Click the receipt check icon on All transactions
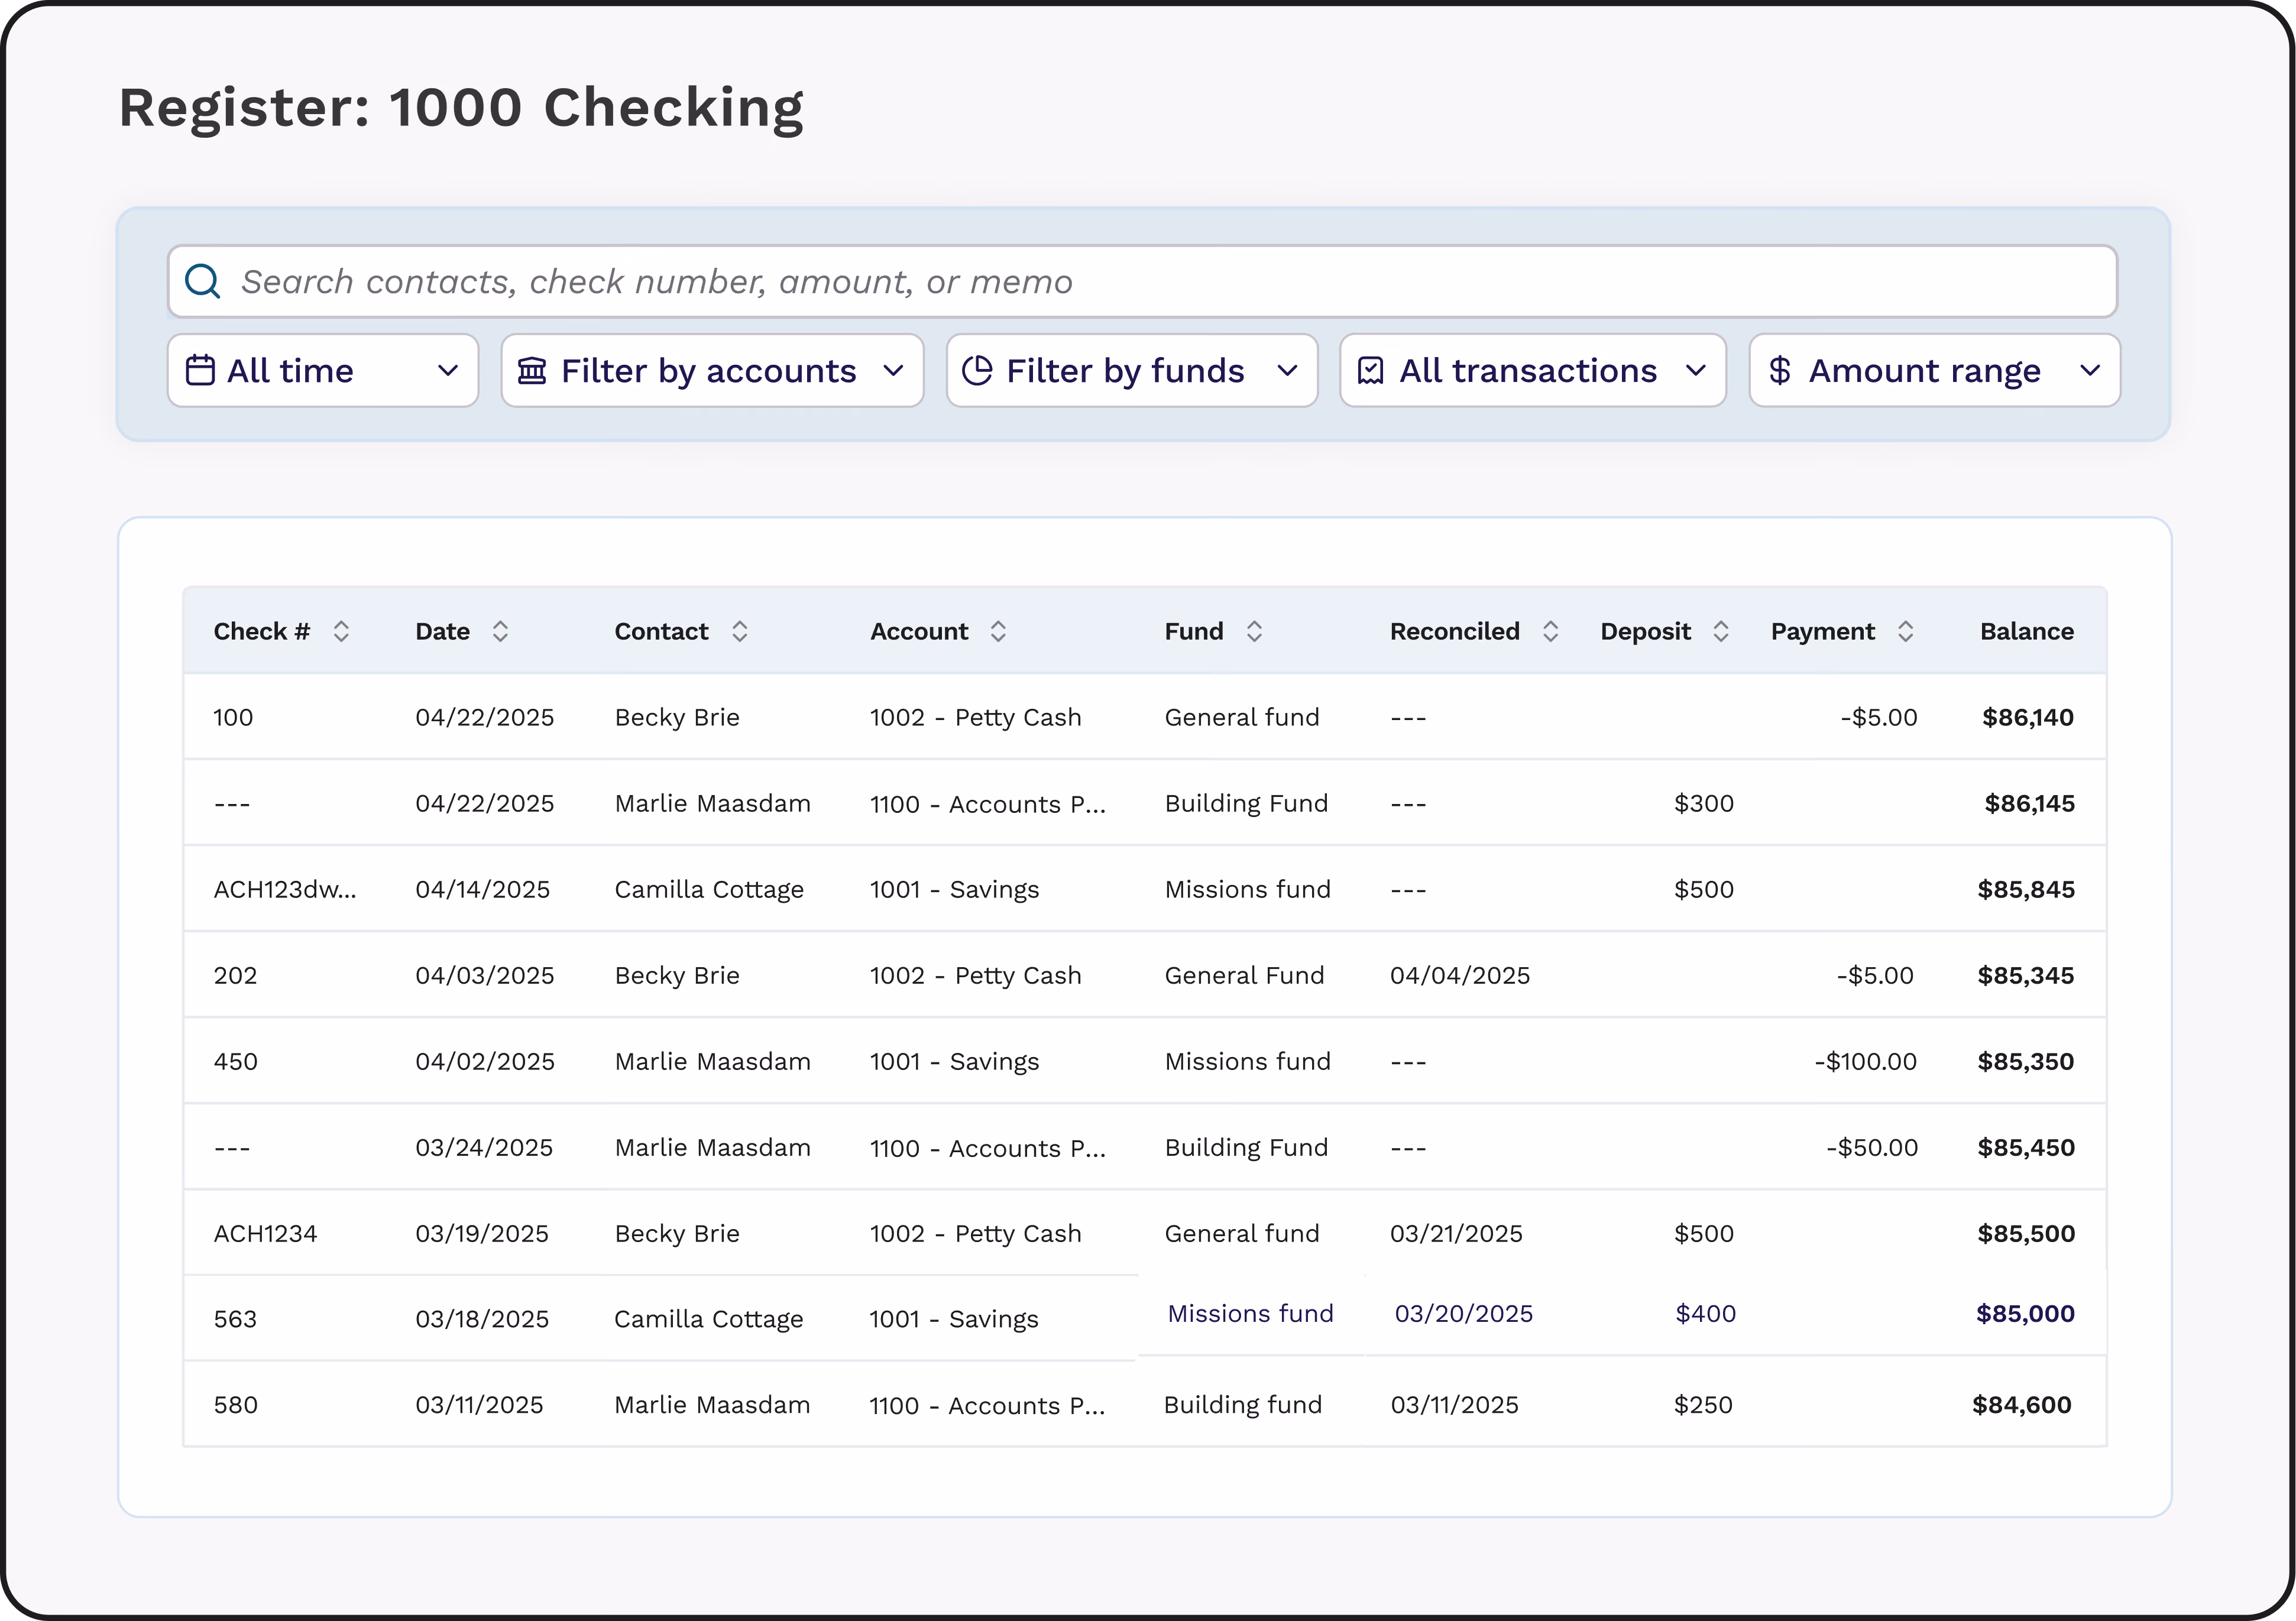This screenshot has height=1621, width=2296. point(1370,371)
